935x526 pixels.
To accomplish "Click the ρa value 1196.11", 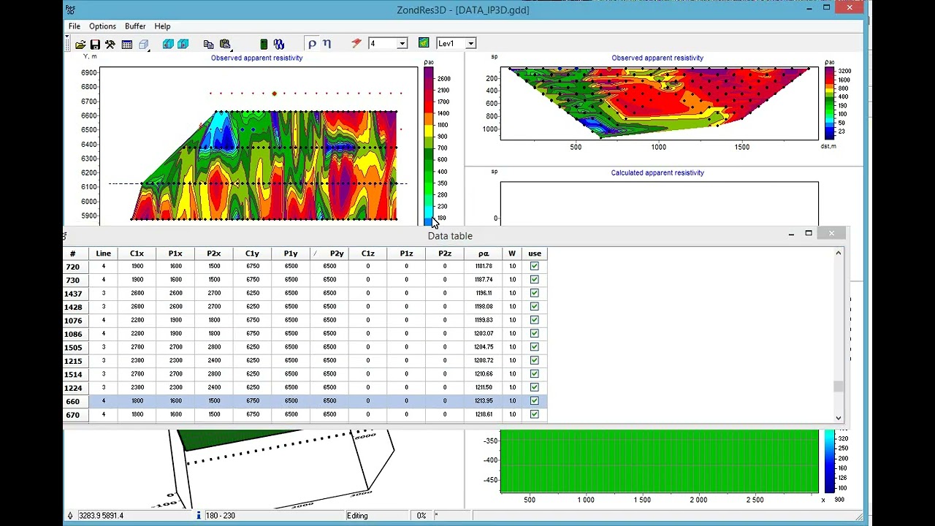I will pyautogui.click(x=484, y=293).
